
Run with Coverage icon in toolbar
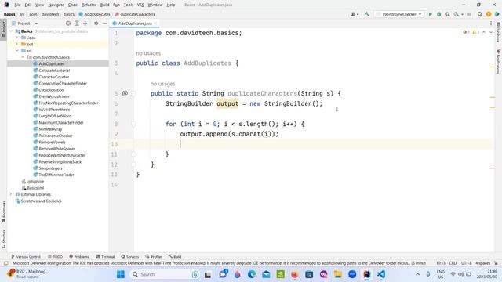(x=447, y=14)
